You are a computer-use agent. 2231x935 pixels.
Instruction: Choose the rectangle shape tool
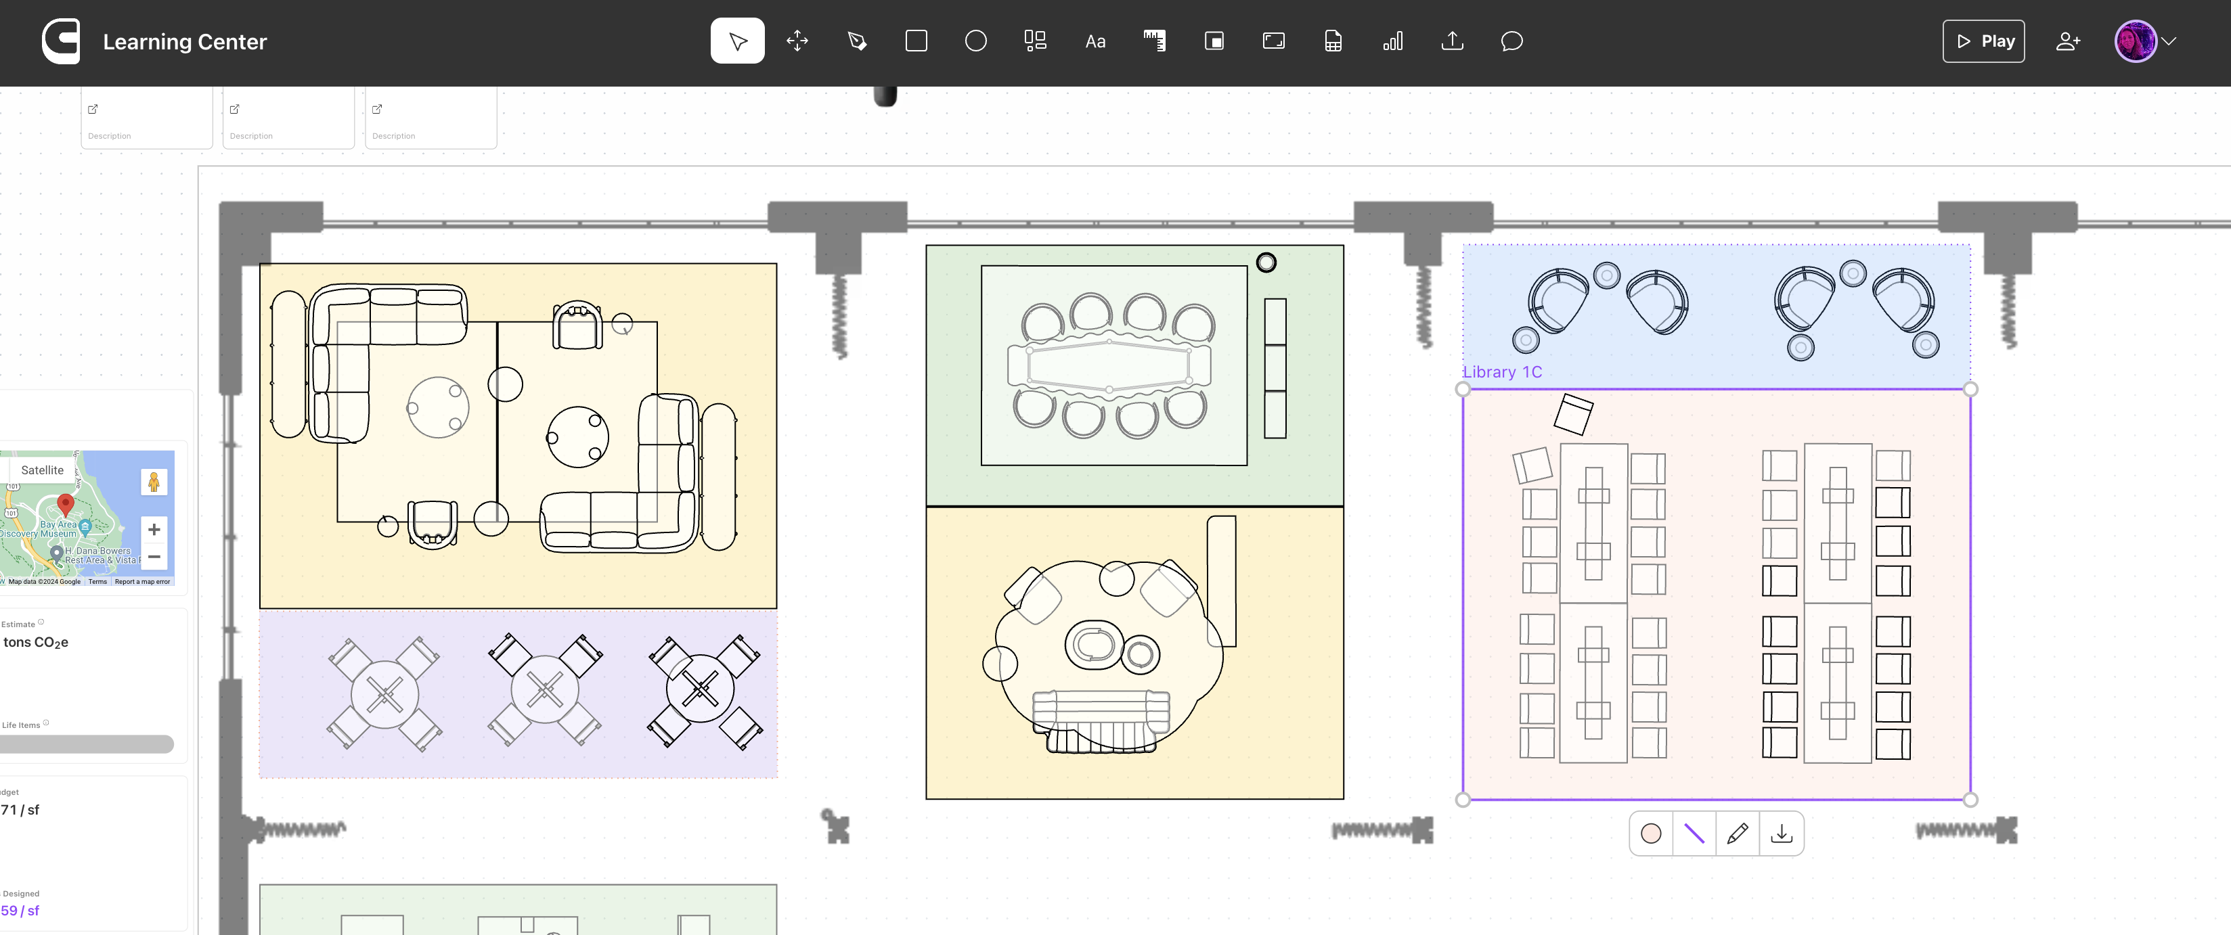pyautogui.click(x=915, y=41)
